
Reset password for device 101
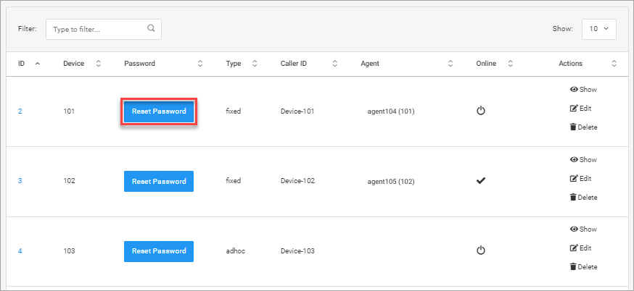pyautogui.click(x=159, y=111)
